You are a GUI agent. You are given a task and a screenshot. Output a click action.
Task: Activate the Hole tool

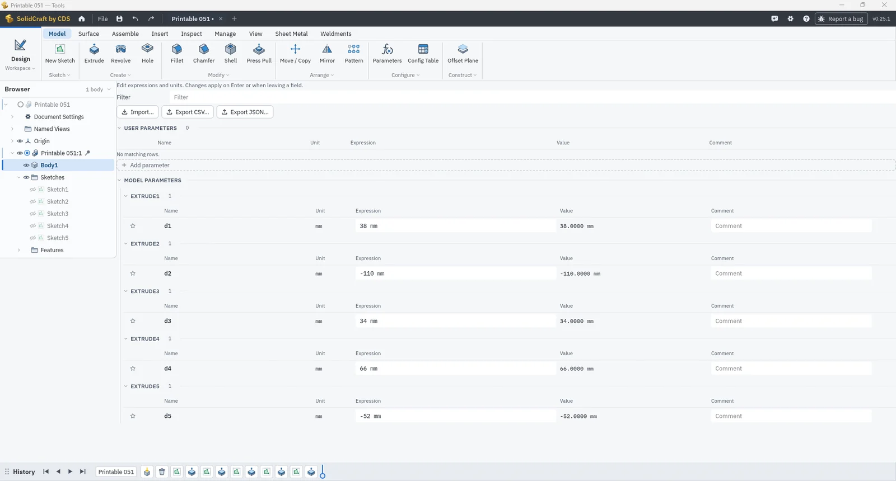pos(147,54)
